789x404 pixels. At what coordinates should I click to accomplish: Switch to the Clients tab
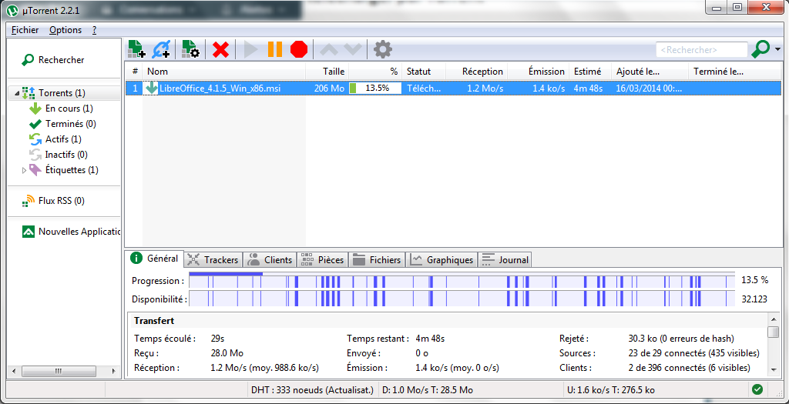[270, 260]
